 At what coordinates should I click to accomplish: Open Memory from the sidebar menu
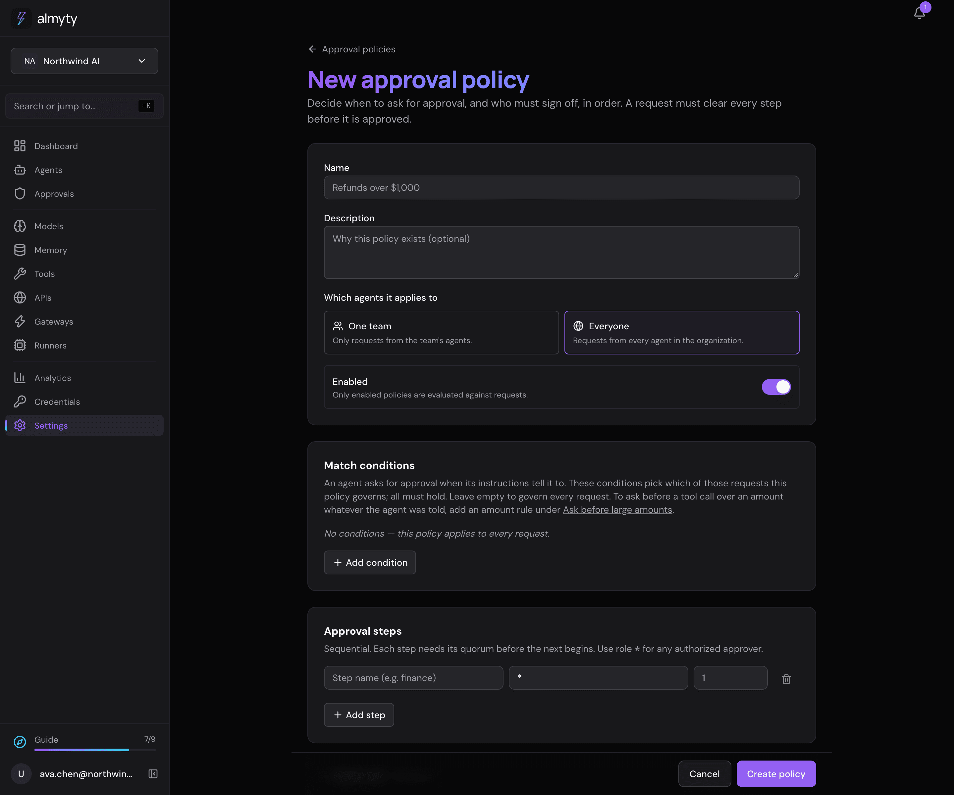tap(84, 250)
